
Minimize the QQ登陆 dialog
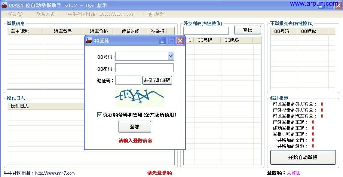click(162, 41)
